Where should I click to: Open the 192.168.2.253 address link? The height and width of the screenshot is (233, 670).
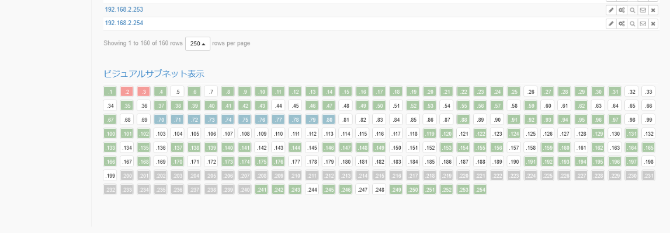(124, 9)
